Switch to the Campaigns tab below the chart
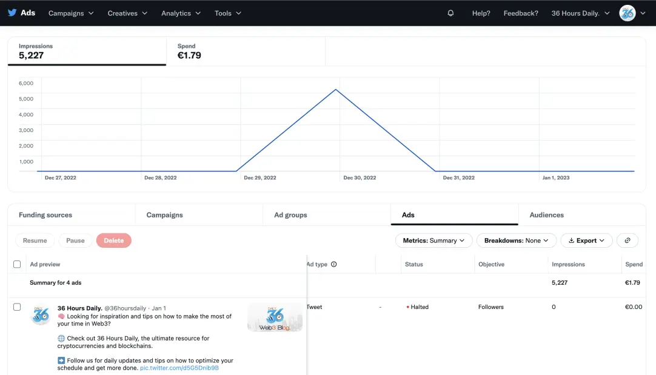Viewport: 656px width, 375px height. 199,215
